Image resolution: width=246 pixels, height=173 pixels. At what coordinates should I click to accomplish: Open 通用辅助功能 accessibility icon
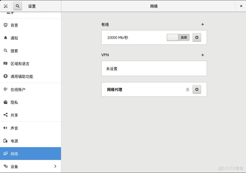coord(6,77)
